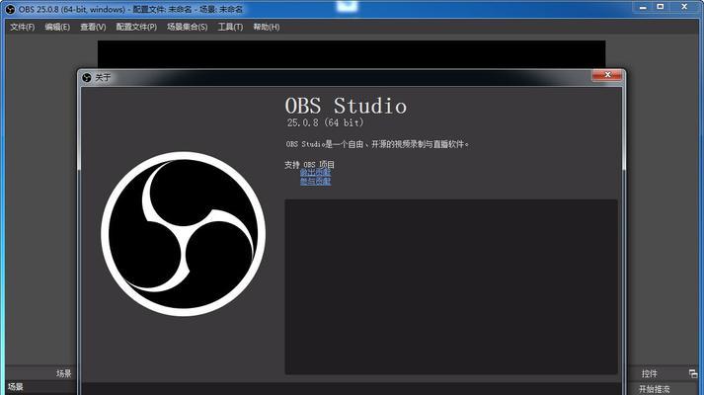Follow the 做出贡献 link
This screenshot has width=704, height=395.
pos(315,172)
